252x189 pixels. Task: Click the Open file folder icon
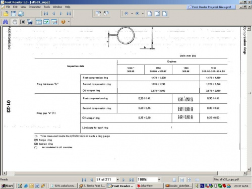tap(6, 14)
